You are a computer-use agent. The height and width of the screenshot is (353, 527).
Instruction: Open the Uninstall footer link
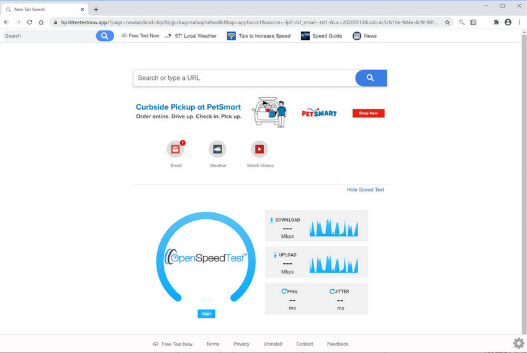[x=273, y=344]
